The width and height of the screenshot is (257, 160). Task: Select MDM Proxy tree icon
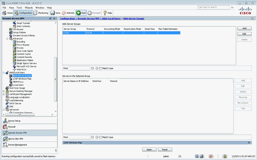click(11, 82)
